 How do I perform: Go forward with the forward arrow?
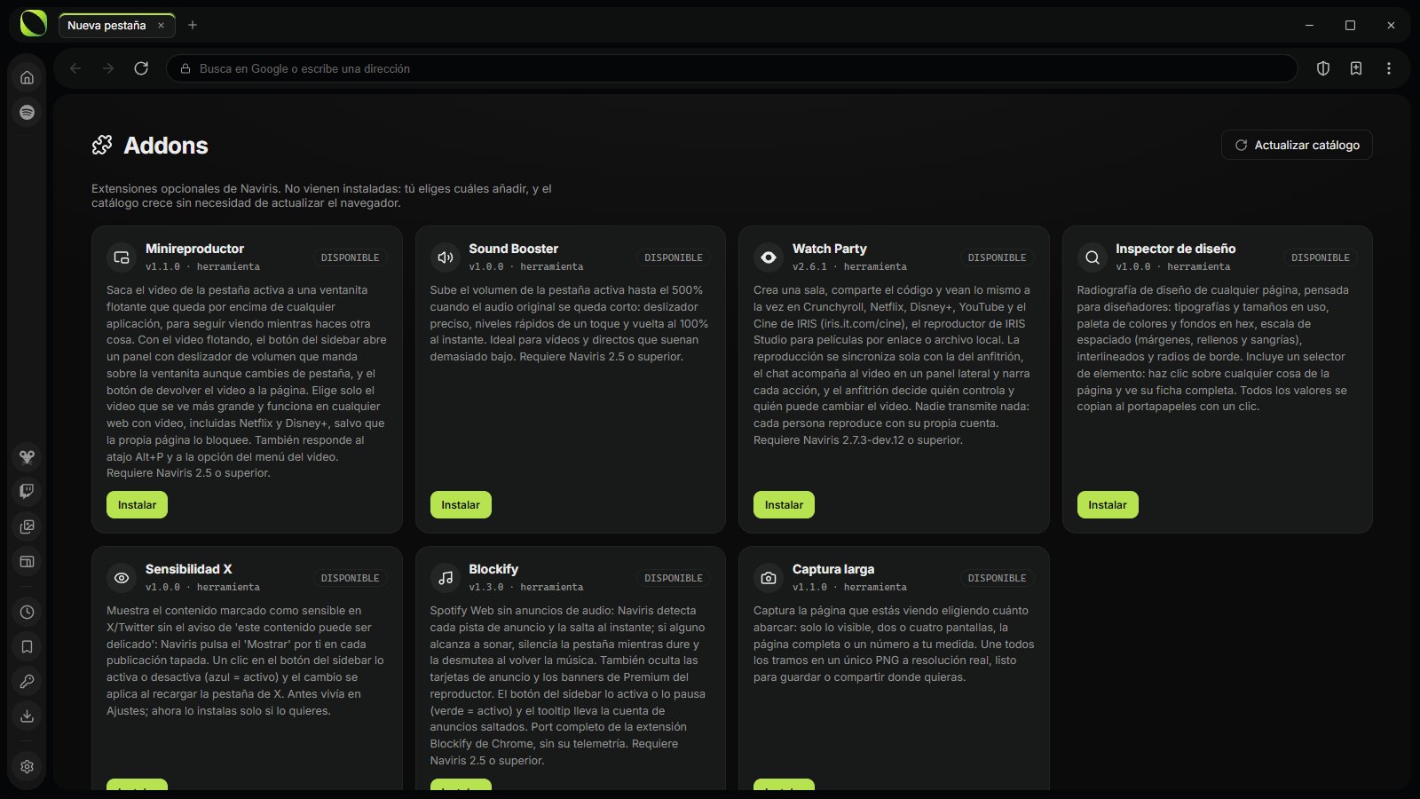click(x=108, y=68)
